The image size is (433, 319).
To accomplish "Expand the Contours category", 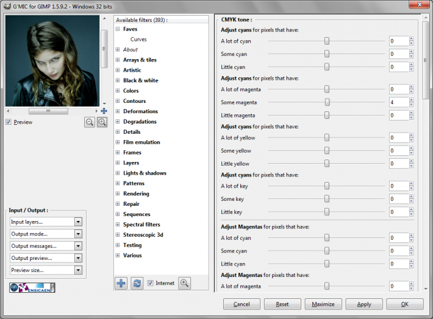I will point(118,101).
